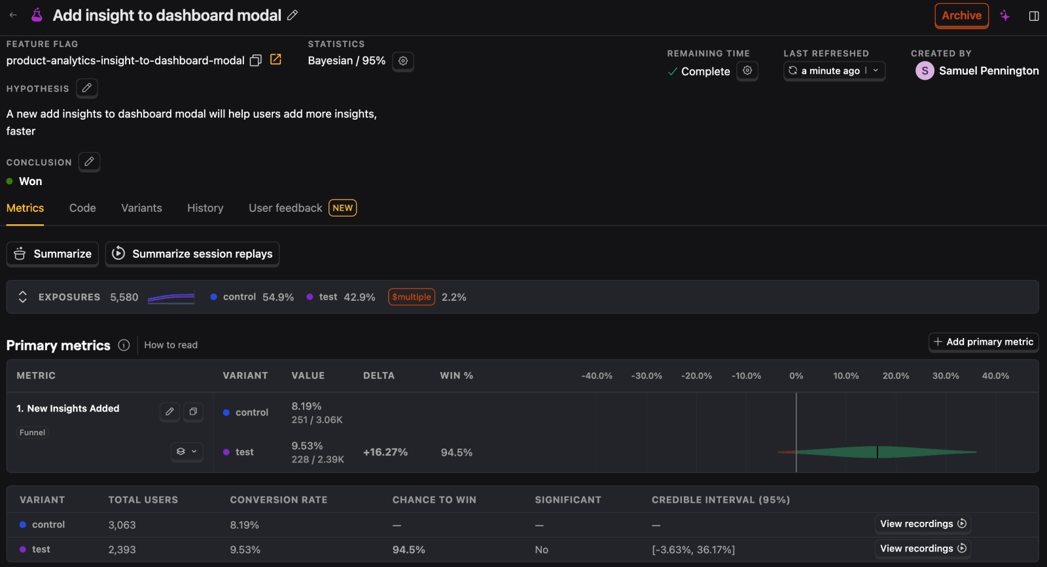Click the Complete status text

point(705,71)
